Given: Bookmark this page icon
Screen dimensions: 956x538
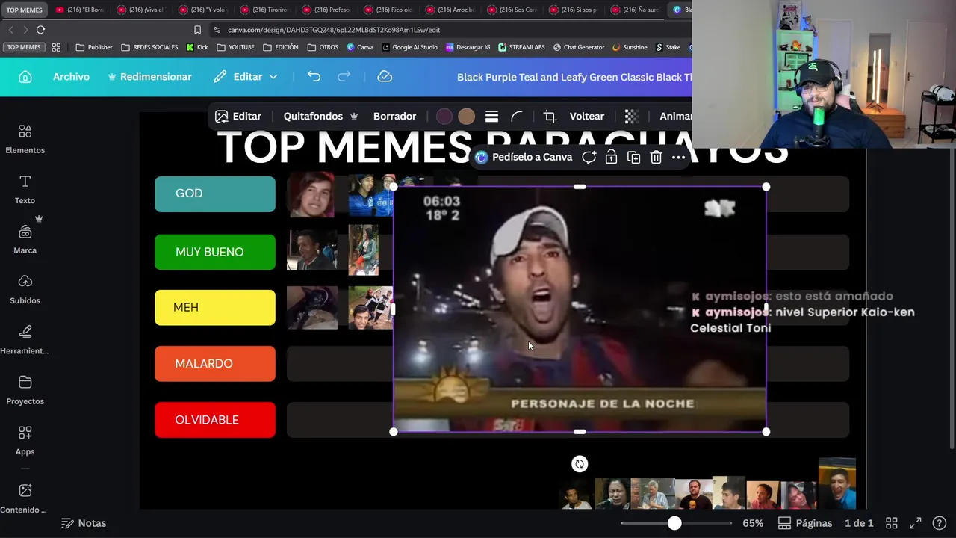Looking at the screenshot, I should 197,30.
